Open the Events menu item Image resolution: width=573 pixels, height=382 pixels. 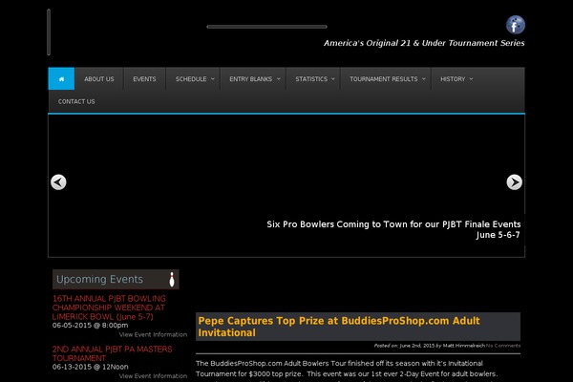144,79
